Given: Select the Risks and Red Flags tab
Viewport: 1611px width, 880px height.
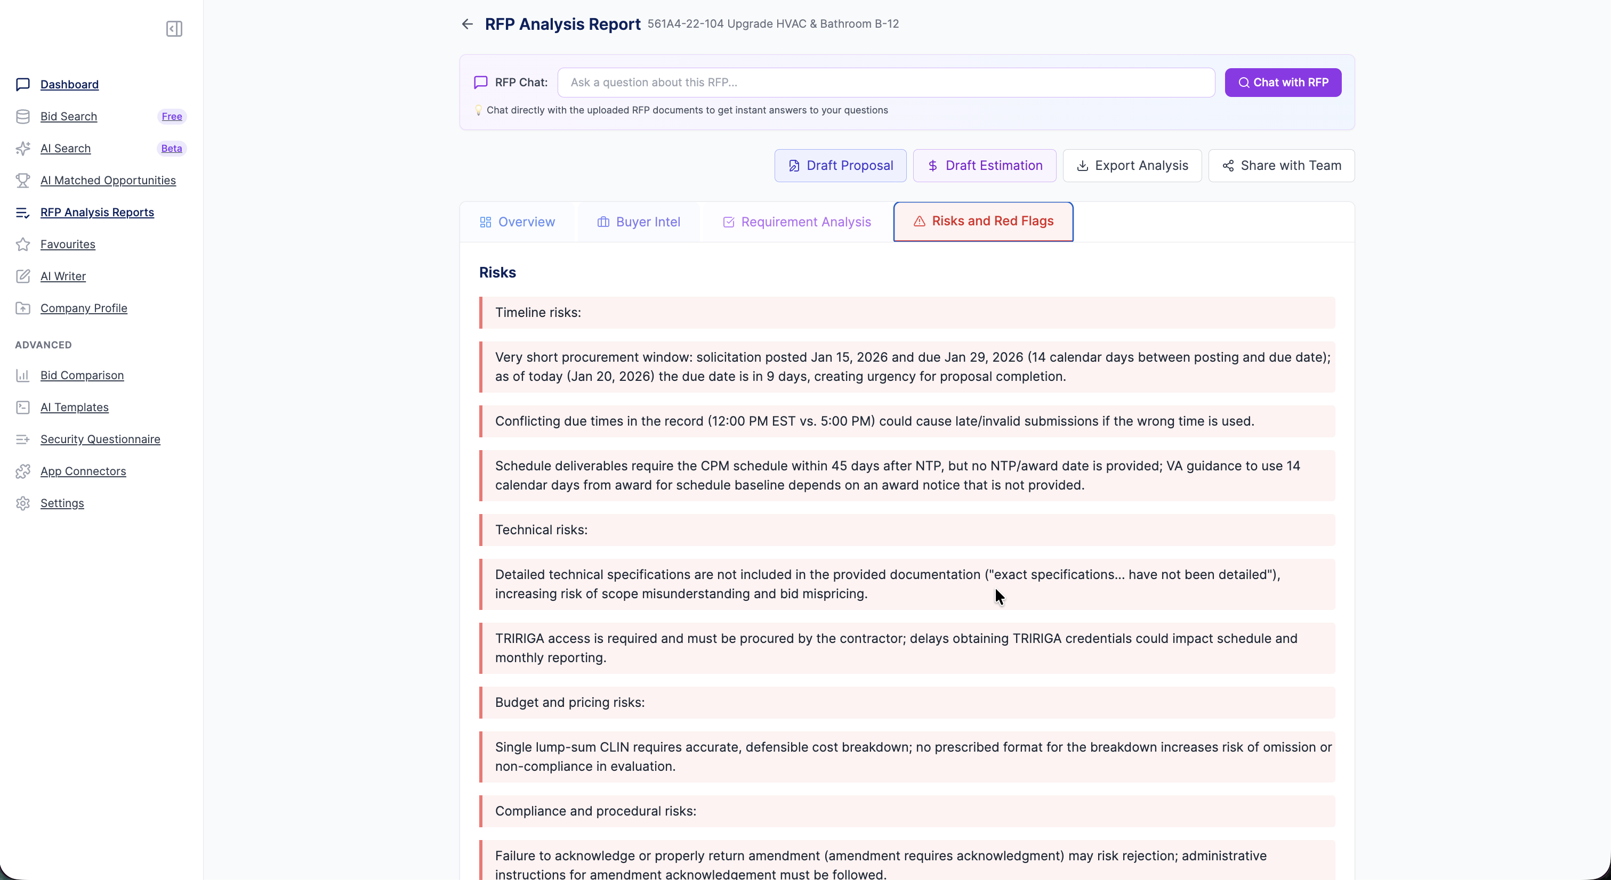Looking at the screenshot, I should [x=983, y=221].
